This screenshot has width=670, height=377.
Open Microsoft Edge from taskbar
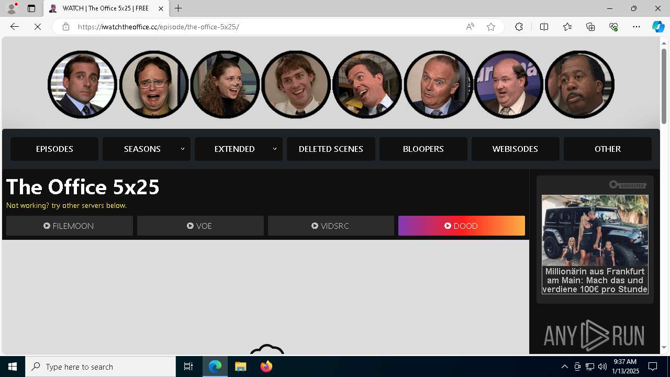[x=215, y=367]
